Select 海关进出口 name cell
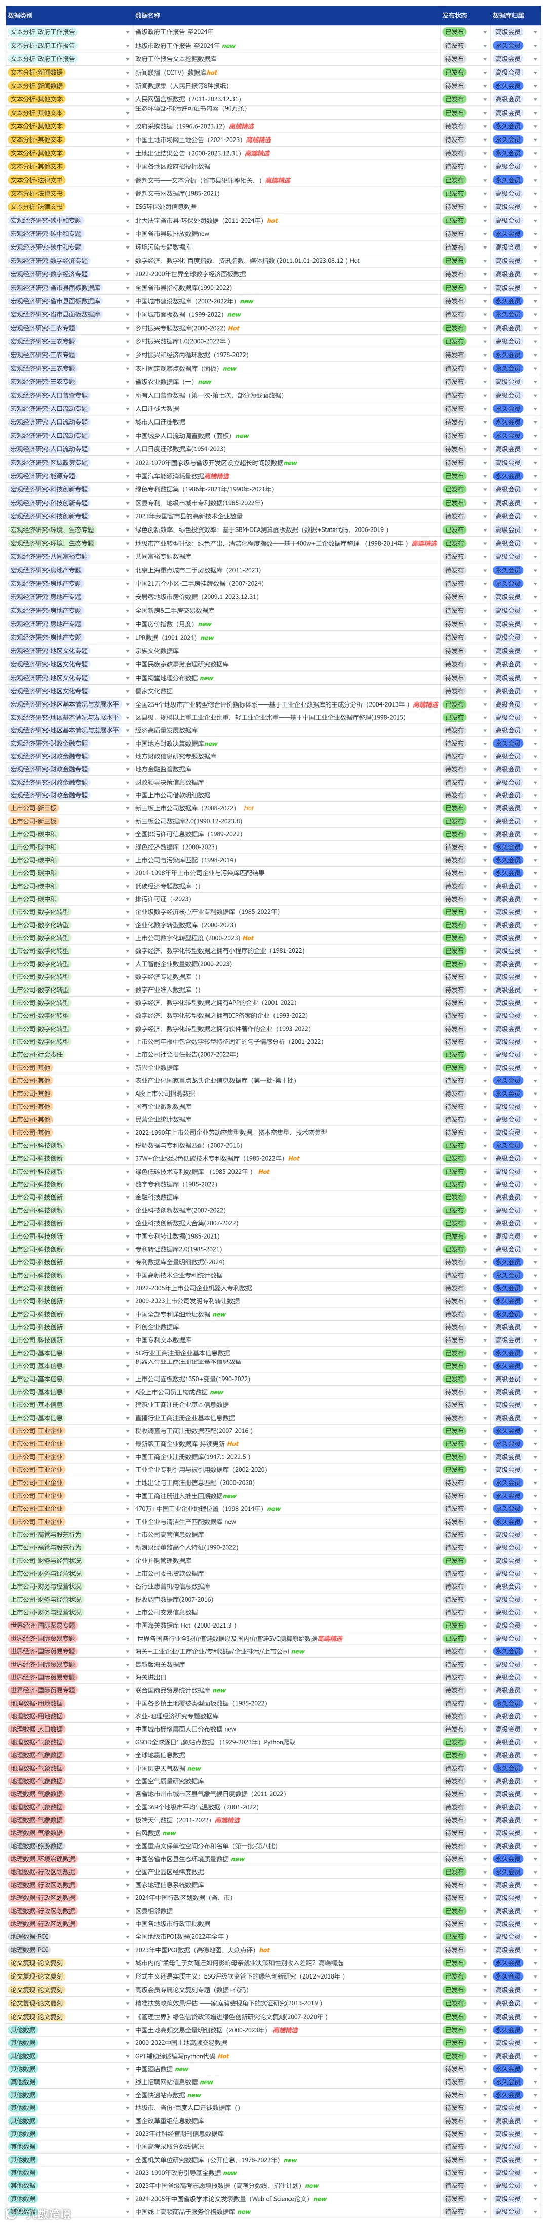 [287, 1677]
